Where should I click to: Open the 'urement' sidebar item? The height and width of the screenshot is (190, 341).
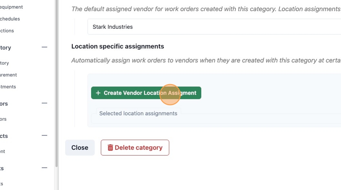pyautogui.click(x=8, y=75)
